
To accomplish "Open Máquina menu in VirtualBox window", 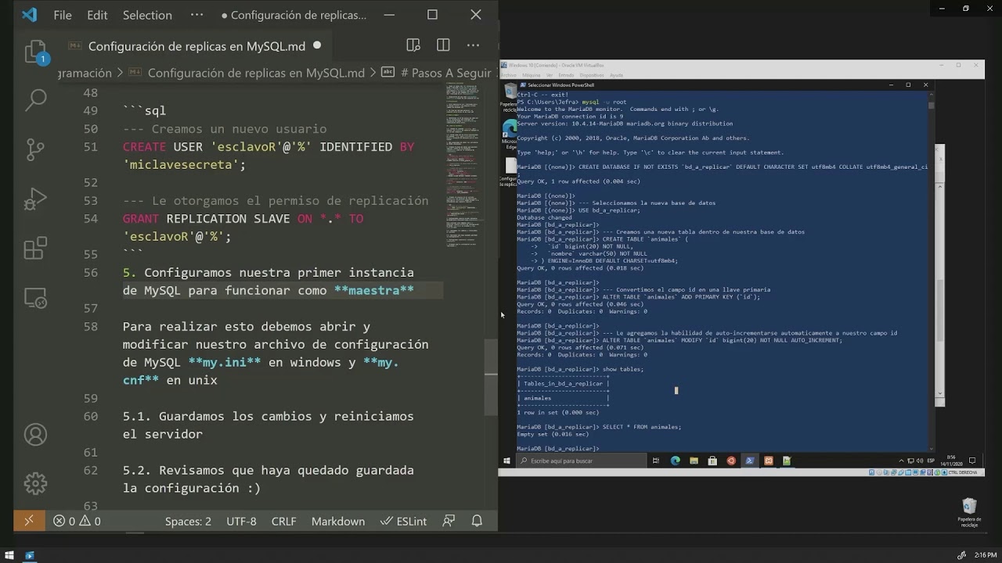I will click(x=532, y=75).
